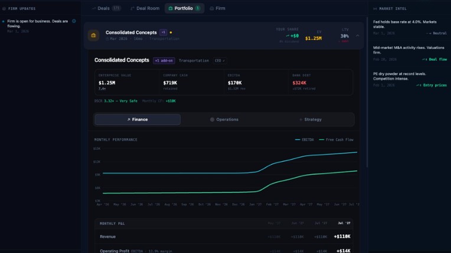Click the purple +1 badge in card header
This screenshot has width=451, height=253.
[164, 32]
